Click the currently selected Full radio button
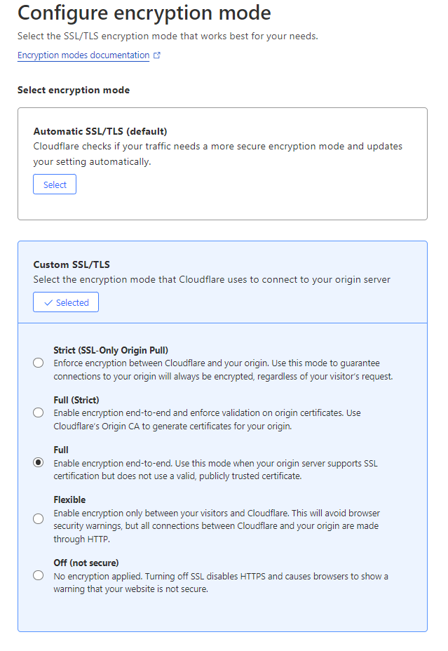 [x=38, y=462]
